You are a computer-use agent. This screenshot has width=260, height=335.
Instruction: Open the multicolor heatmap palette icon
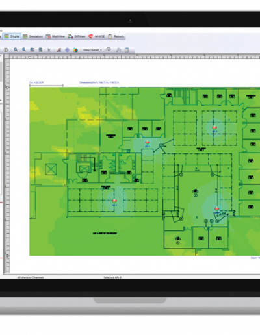tap(75, 50)
